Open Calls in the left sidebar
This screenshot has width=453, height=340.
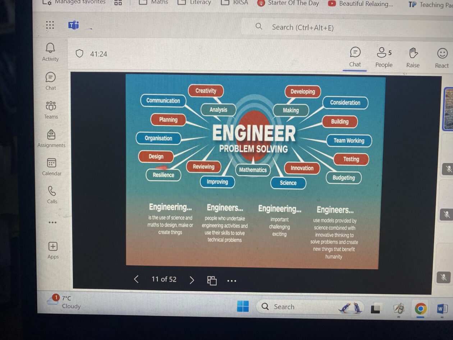pyautogui.click(x=52, y=195)
